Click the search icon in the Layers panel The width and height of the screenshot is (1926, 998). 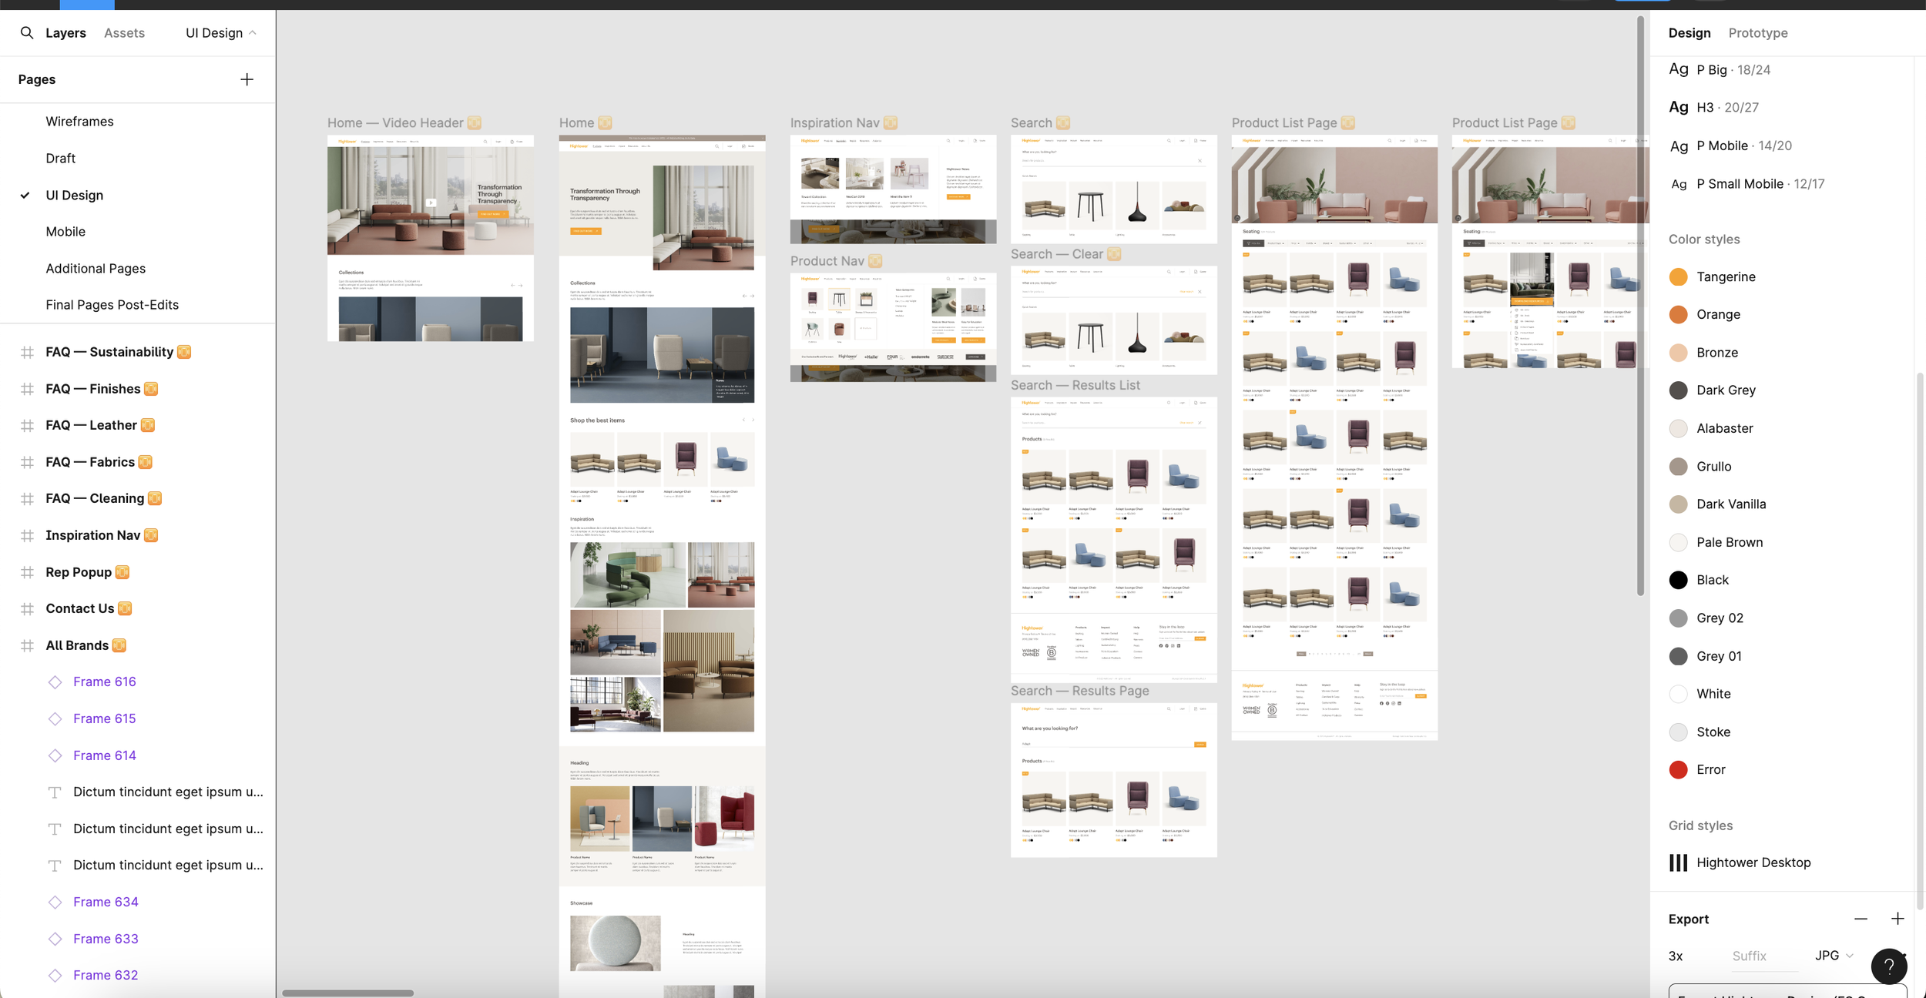tap(27, 33)
